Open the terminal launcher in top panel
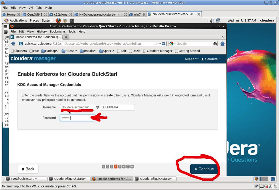Screen dimensions: 279x190 point(72,21)
